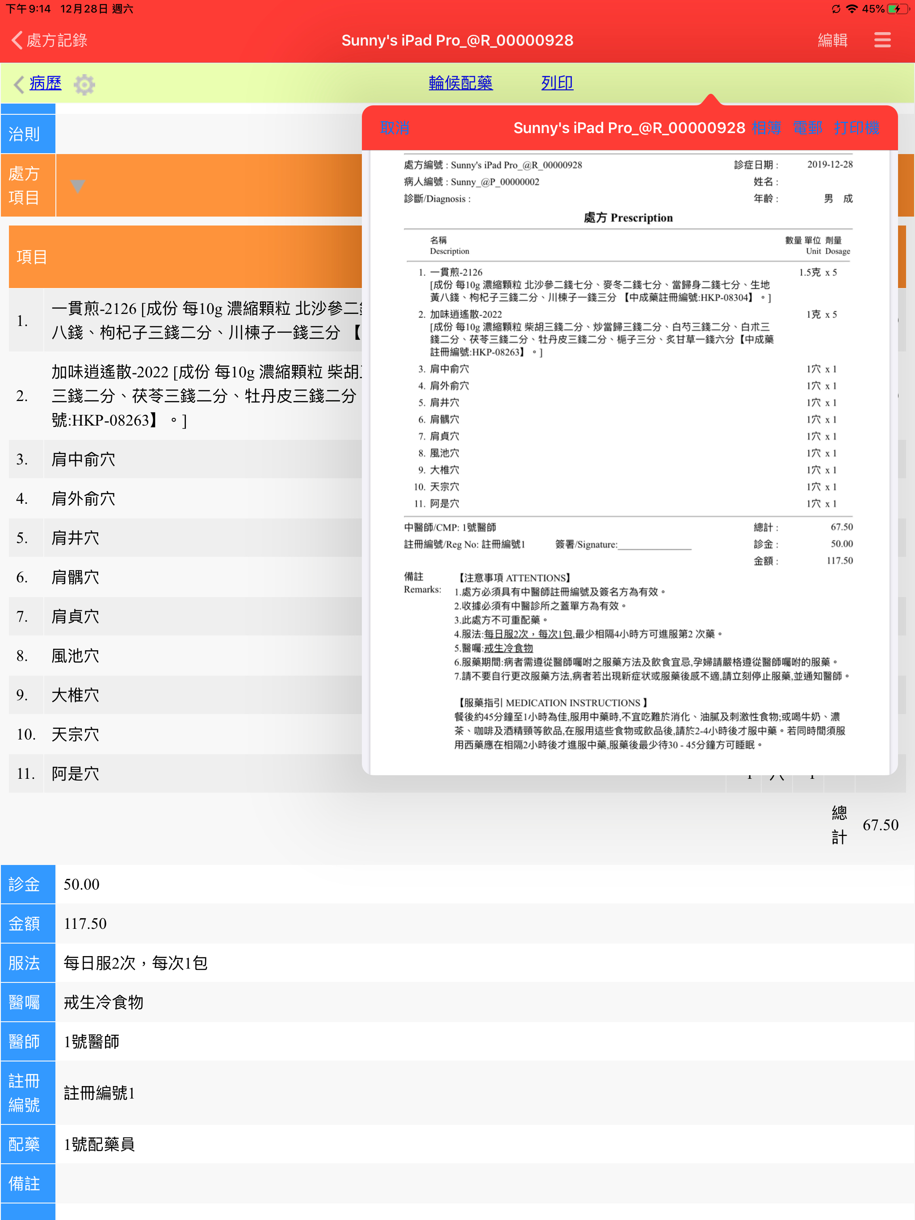Click the 醫囑 blue label
This screenshot has height=1220, width=915.
pyautogui.click(x=28, y=1002)
